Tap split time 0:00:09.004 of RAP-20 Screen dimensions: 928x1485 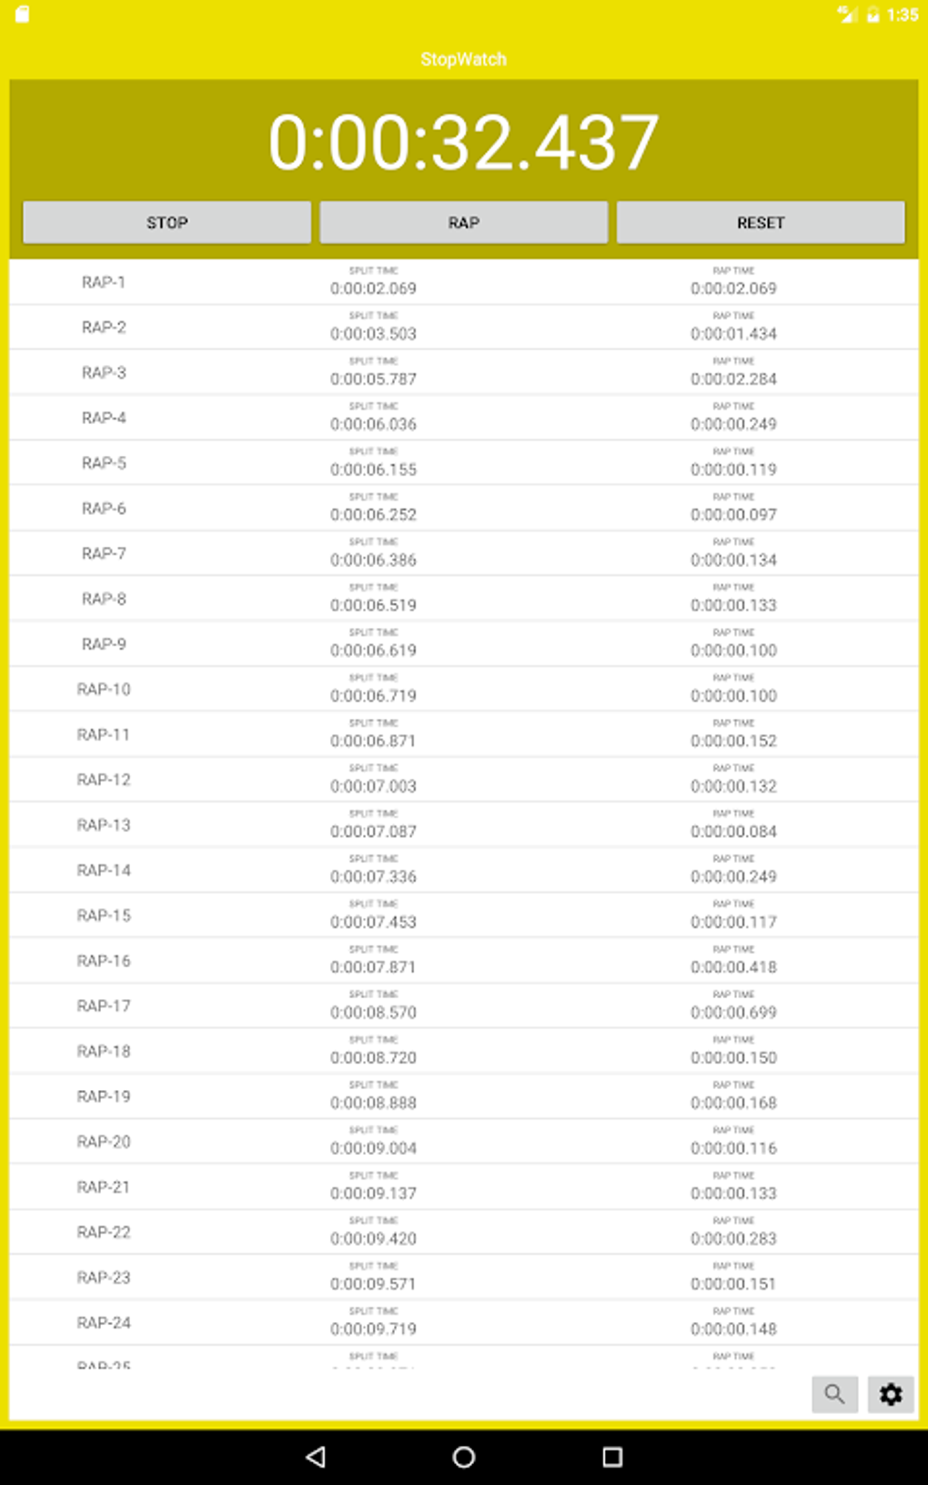[373, 1148]
